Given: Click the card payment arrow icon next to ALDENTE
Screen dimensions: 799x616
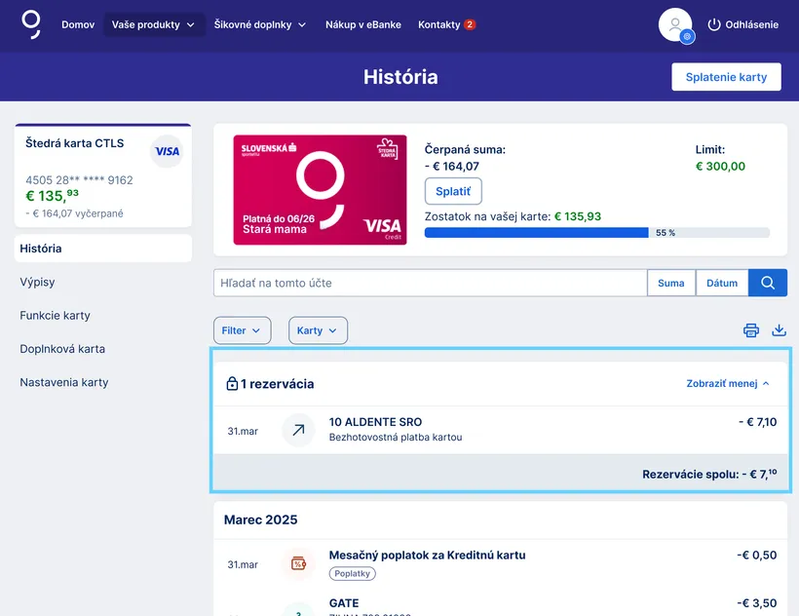Looking at the screenshot, I should click(298, 430).
